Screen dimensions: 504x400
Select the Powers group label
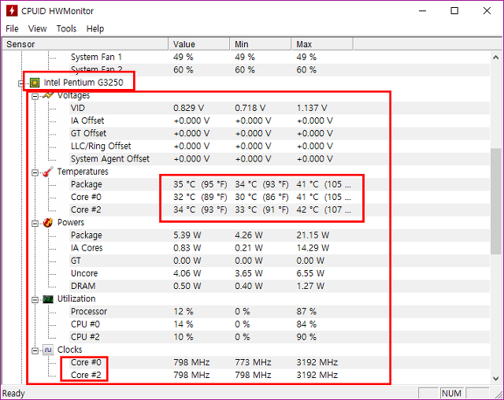point(71,223)
